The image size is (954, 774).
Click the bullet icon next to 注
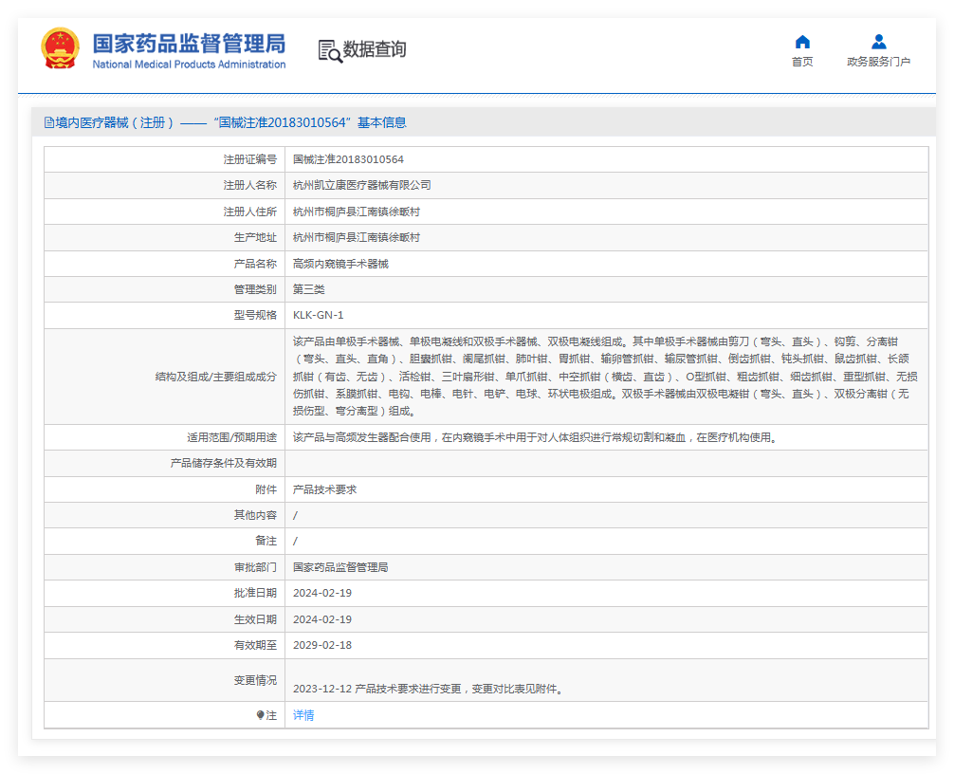(261, 715)
